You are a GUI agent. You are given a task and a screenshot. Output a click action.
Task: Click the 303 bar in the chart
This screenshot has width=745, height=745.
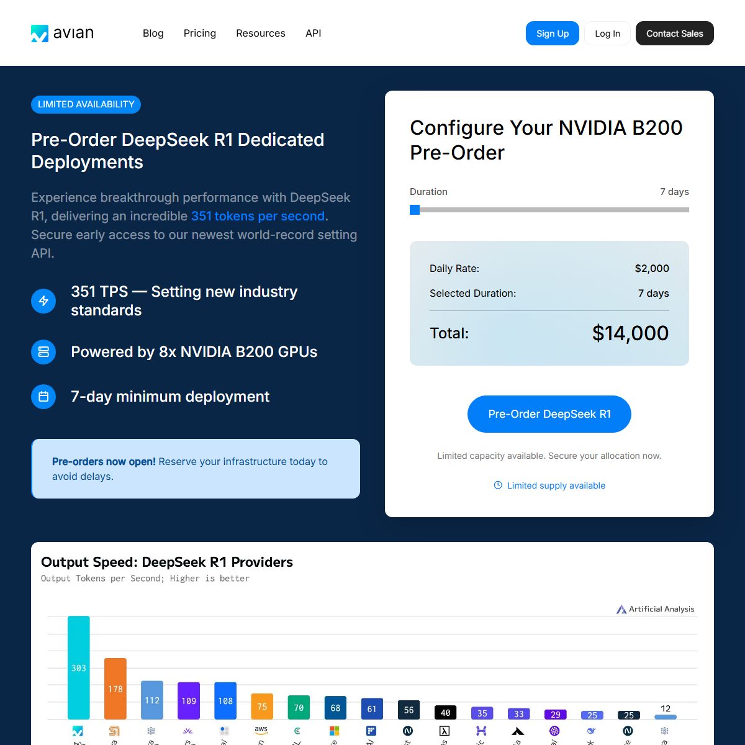(78, 667)
